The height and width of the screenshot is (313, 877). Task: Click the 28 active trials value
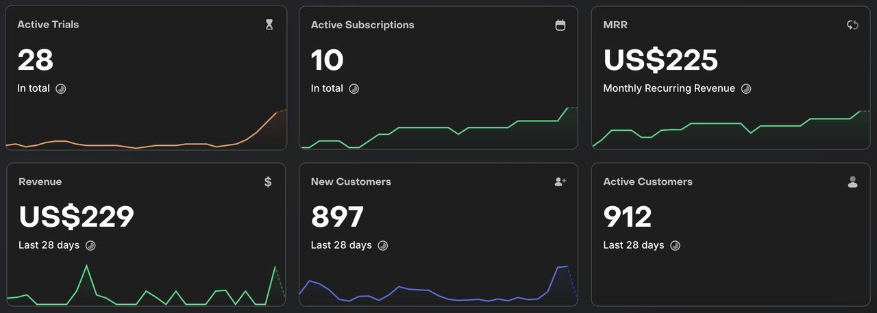[x=36, y=60]
